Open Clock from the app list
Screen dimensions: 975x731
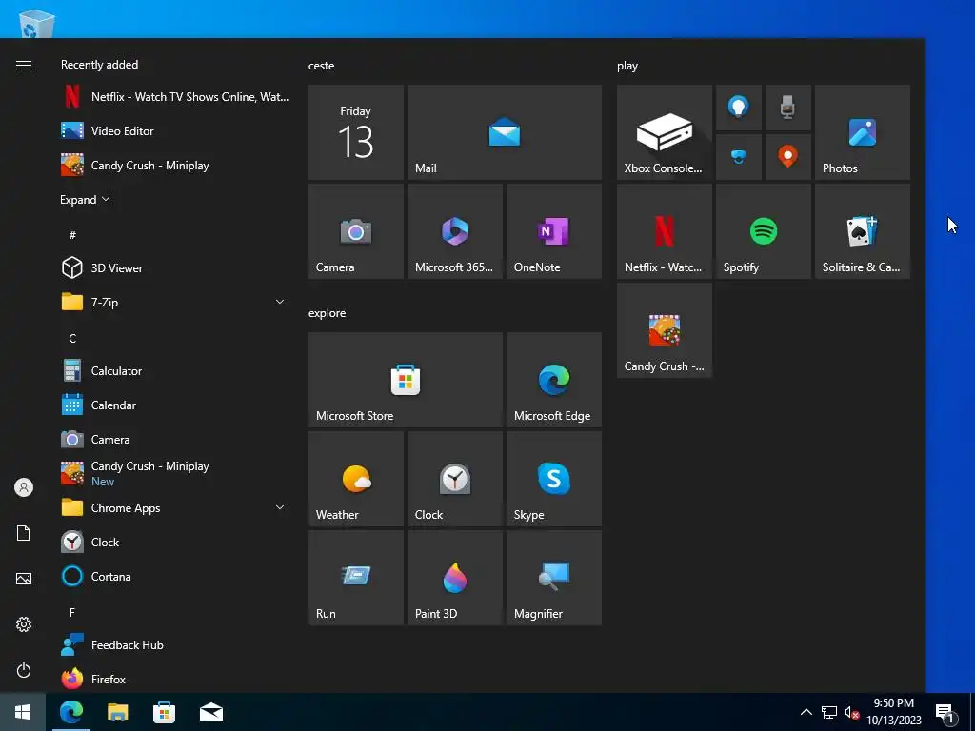pos(174,542)
